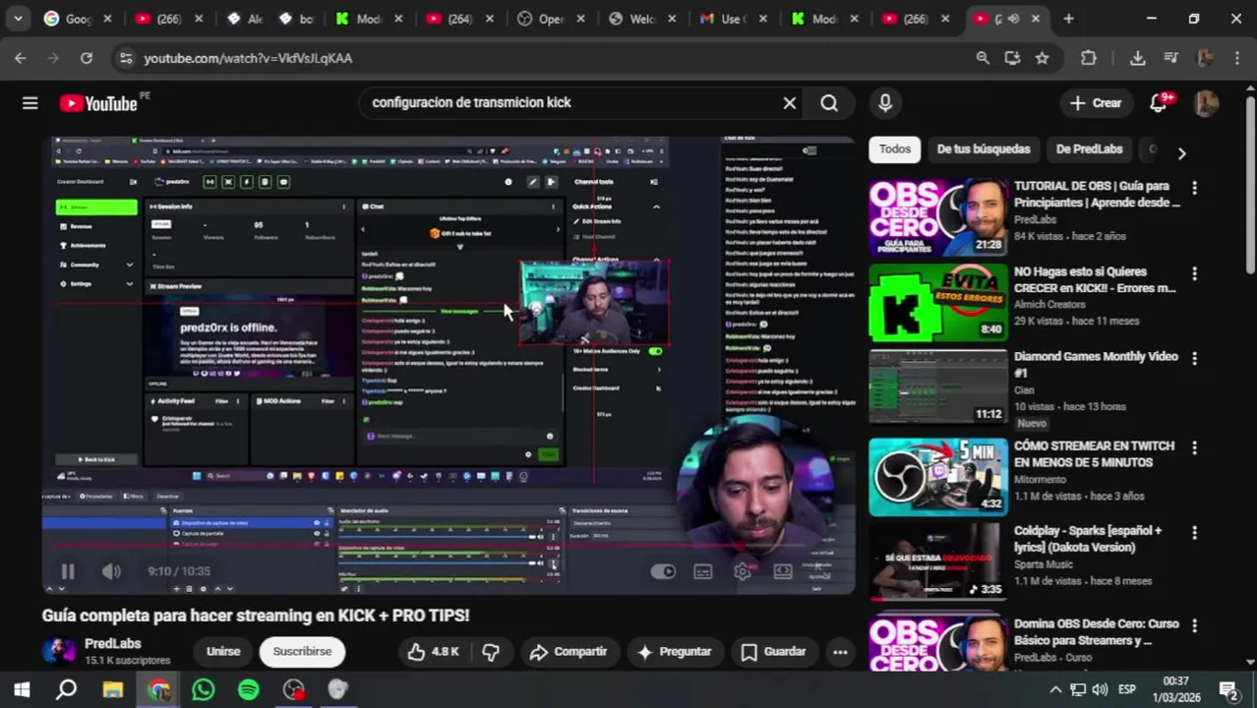
Task: Switch to the (264) YouTube tab
Action: (x=460, y=18)
